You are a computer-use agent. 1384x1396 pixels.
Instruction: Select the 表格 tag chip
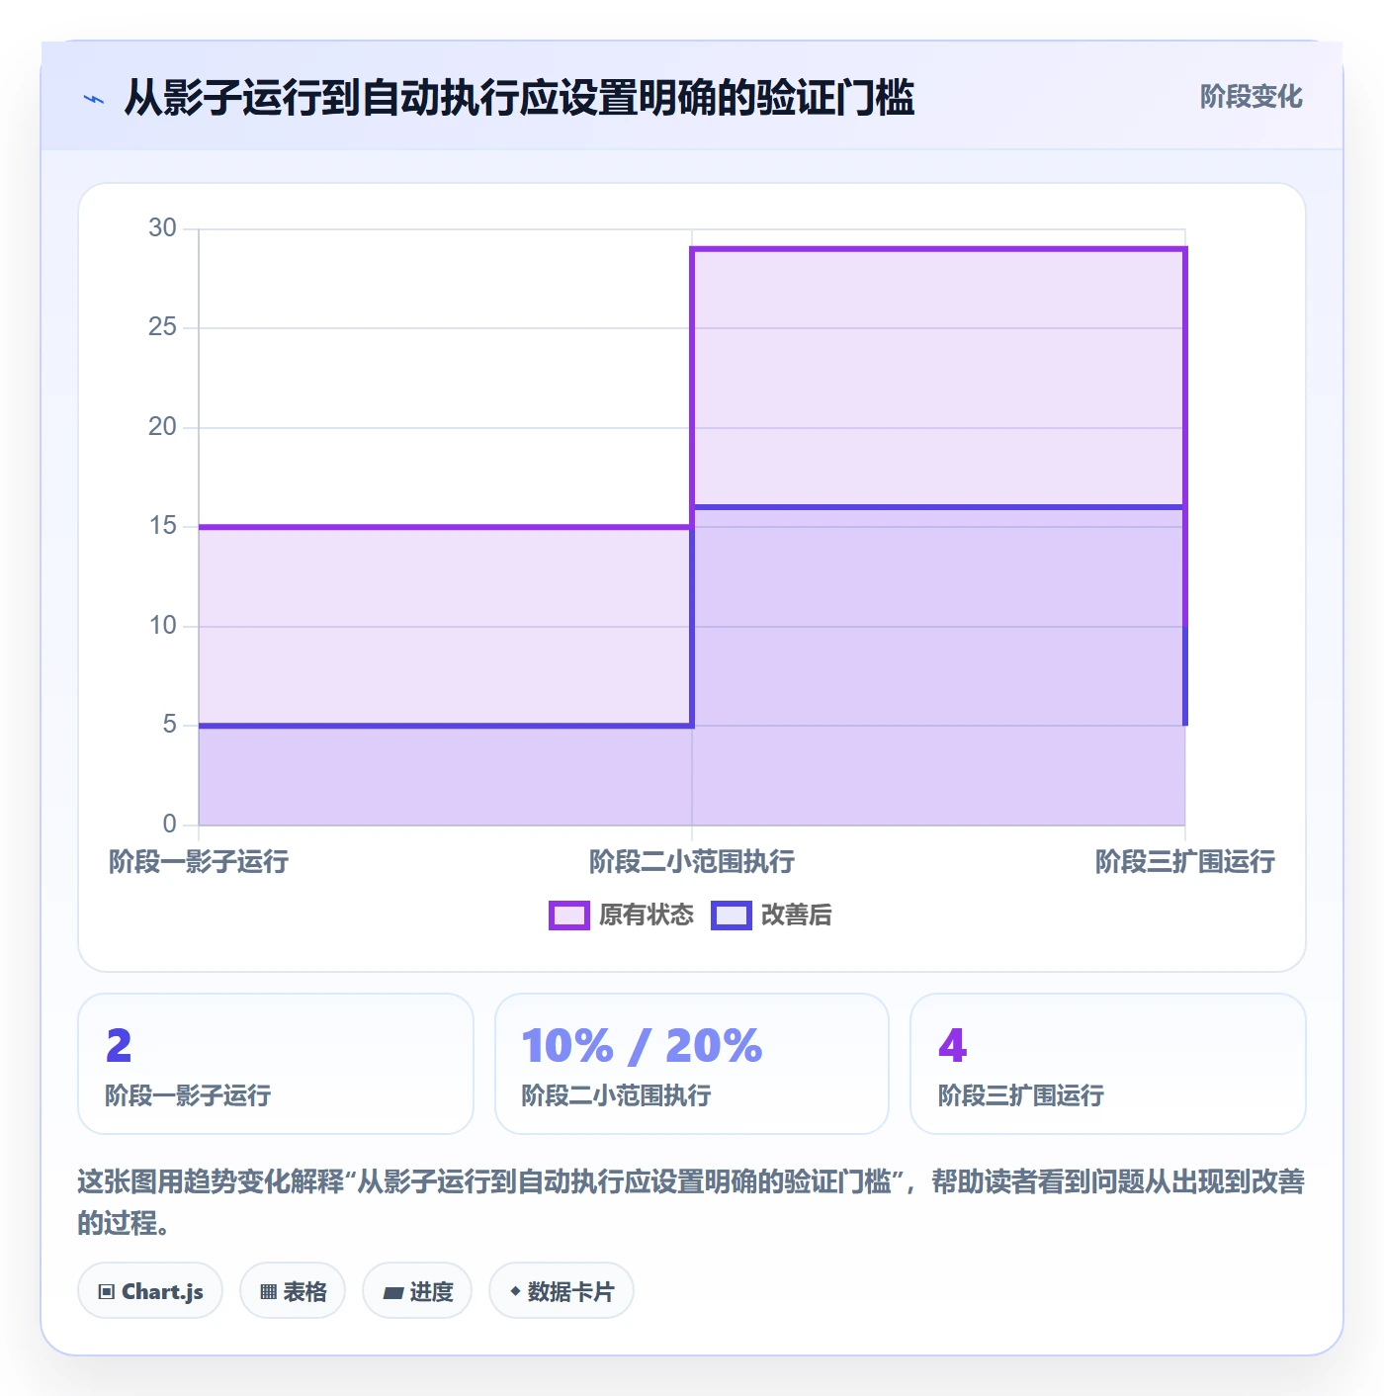(x=293, y=1291)
